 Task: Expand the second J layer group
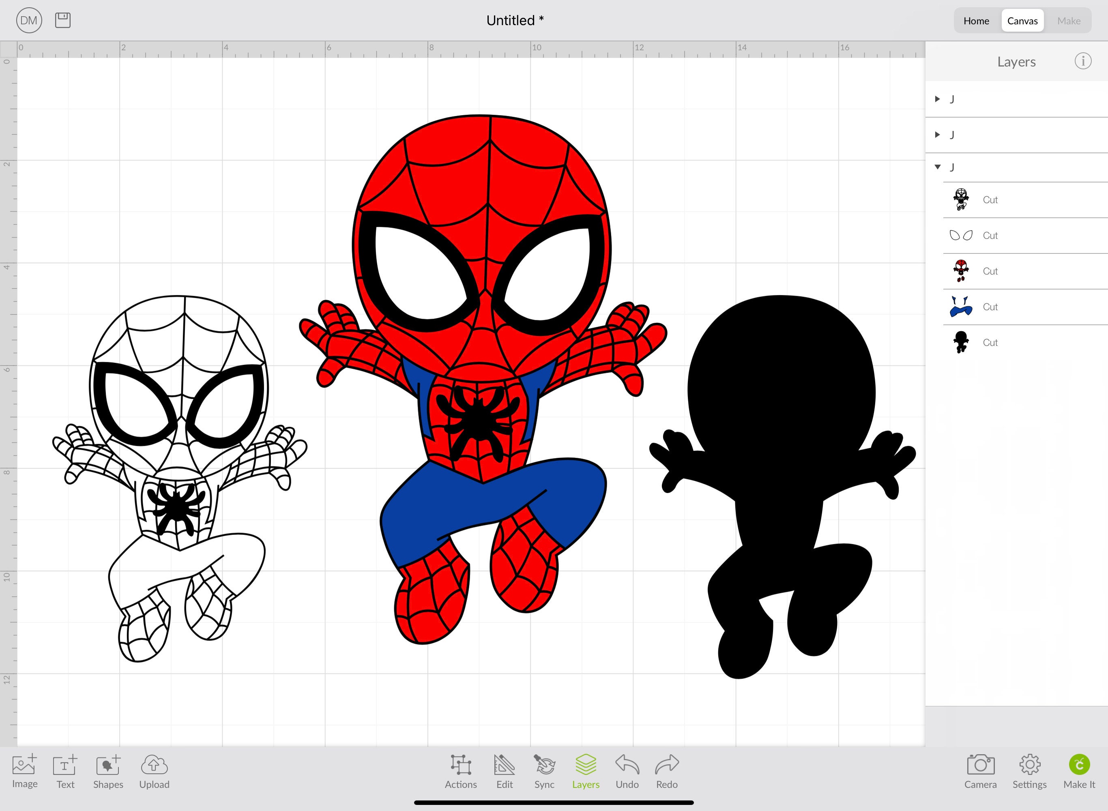(937, 135)
